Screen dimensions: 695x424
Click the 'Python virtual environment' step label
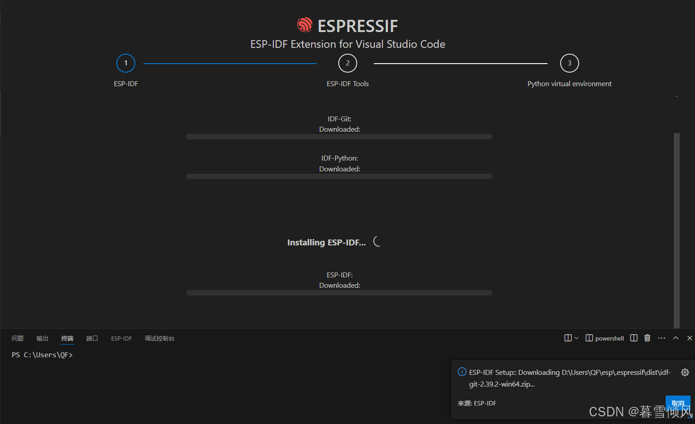coord(570,84)
